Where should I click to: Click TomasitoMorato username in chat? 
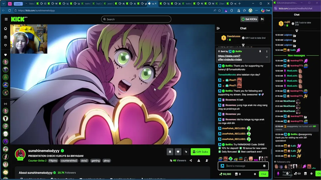227,75
